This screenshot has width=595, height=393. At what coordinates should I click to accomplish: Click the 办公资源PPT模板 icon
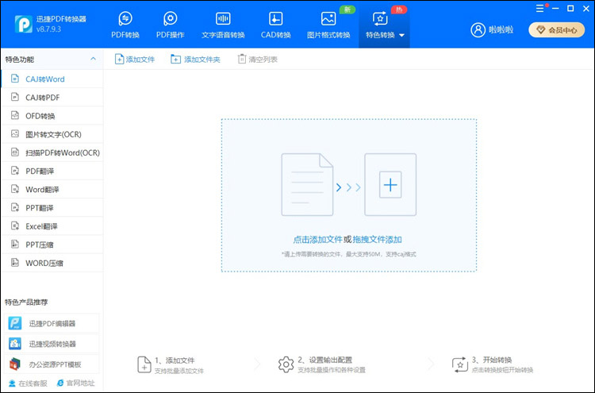click(x=15, y=364)
